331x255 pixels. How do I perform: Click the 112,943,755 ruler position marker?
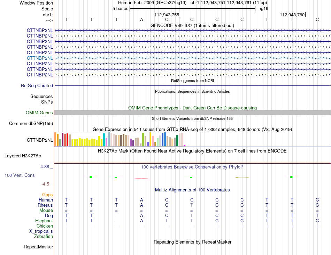pos(167,15)
